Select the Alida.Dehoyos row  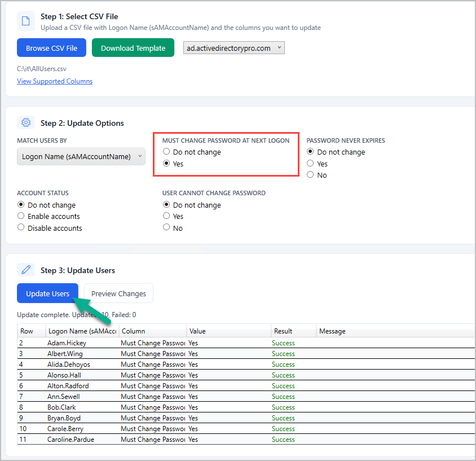[x=246, y=365]
